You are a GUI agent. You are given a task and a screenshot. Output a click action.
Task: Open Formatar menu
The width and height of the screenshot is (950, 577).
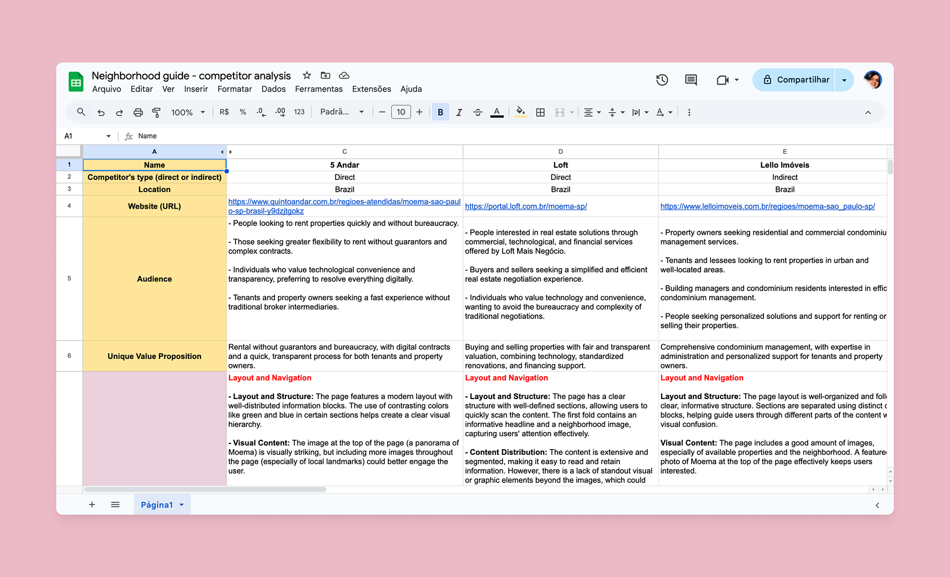click(x=235, y=89)
